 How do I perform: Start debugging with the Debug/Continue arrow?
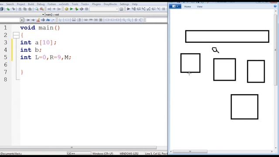click(x=128, y=9)
